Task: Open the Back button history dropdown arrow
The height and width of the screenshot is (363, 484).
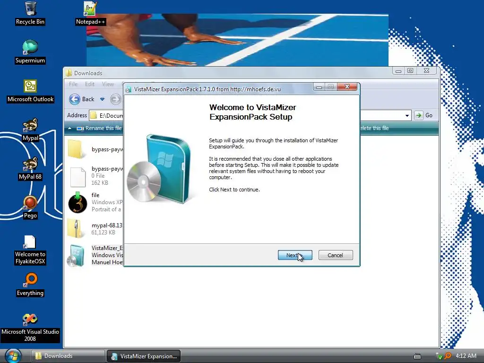Action: [x=102, y=99]
